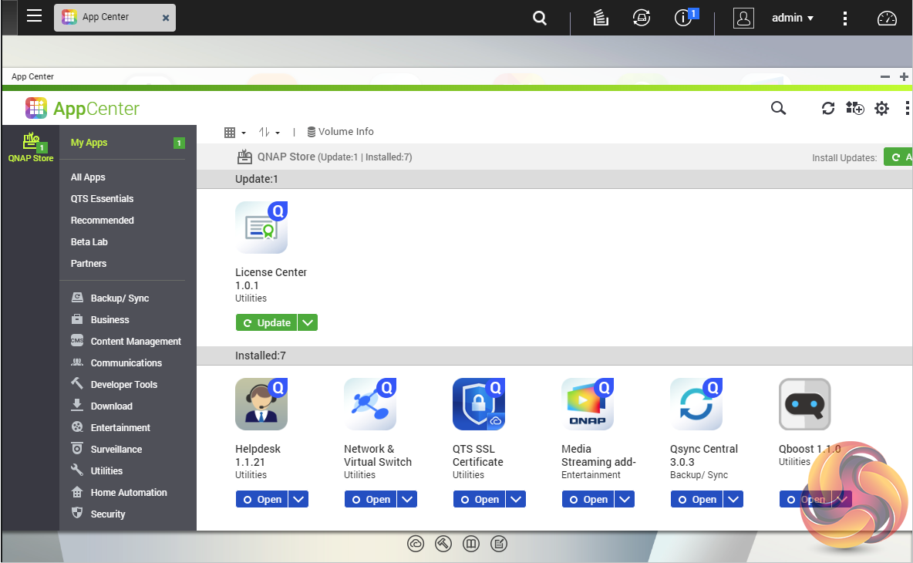Click the License Center app thumbnail

[x=261, y=228]
